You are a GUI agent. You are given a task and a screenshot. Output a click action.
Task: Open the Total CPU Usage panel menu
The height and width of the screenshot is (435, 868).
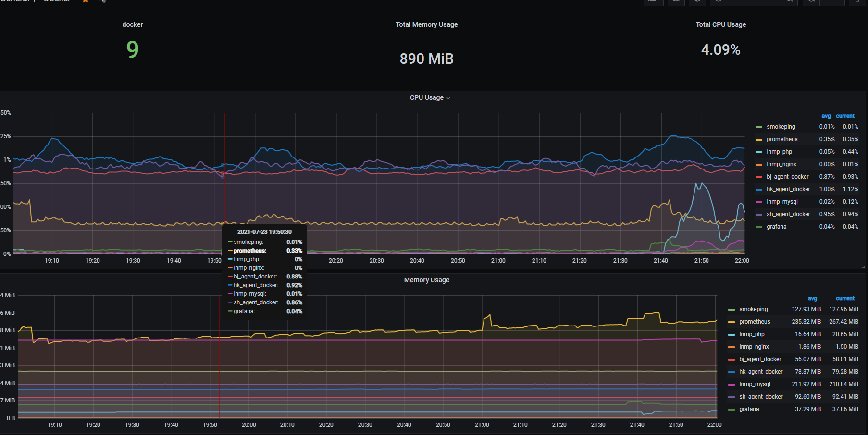pyautogui.click(x=720, y=24)
